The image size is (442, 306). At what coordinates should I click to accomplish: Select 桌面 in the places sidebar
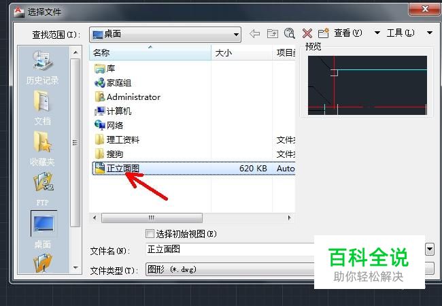coord(42,229)
